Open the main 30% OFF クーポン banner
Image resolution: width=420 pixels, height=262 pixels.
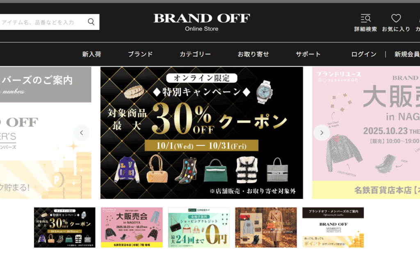point(202,133)
